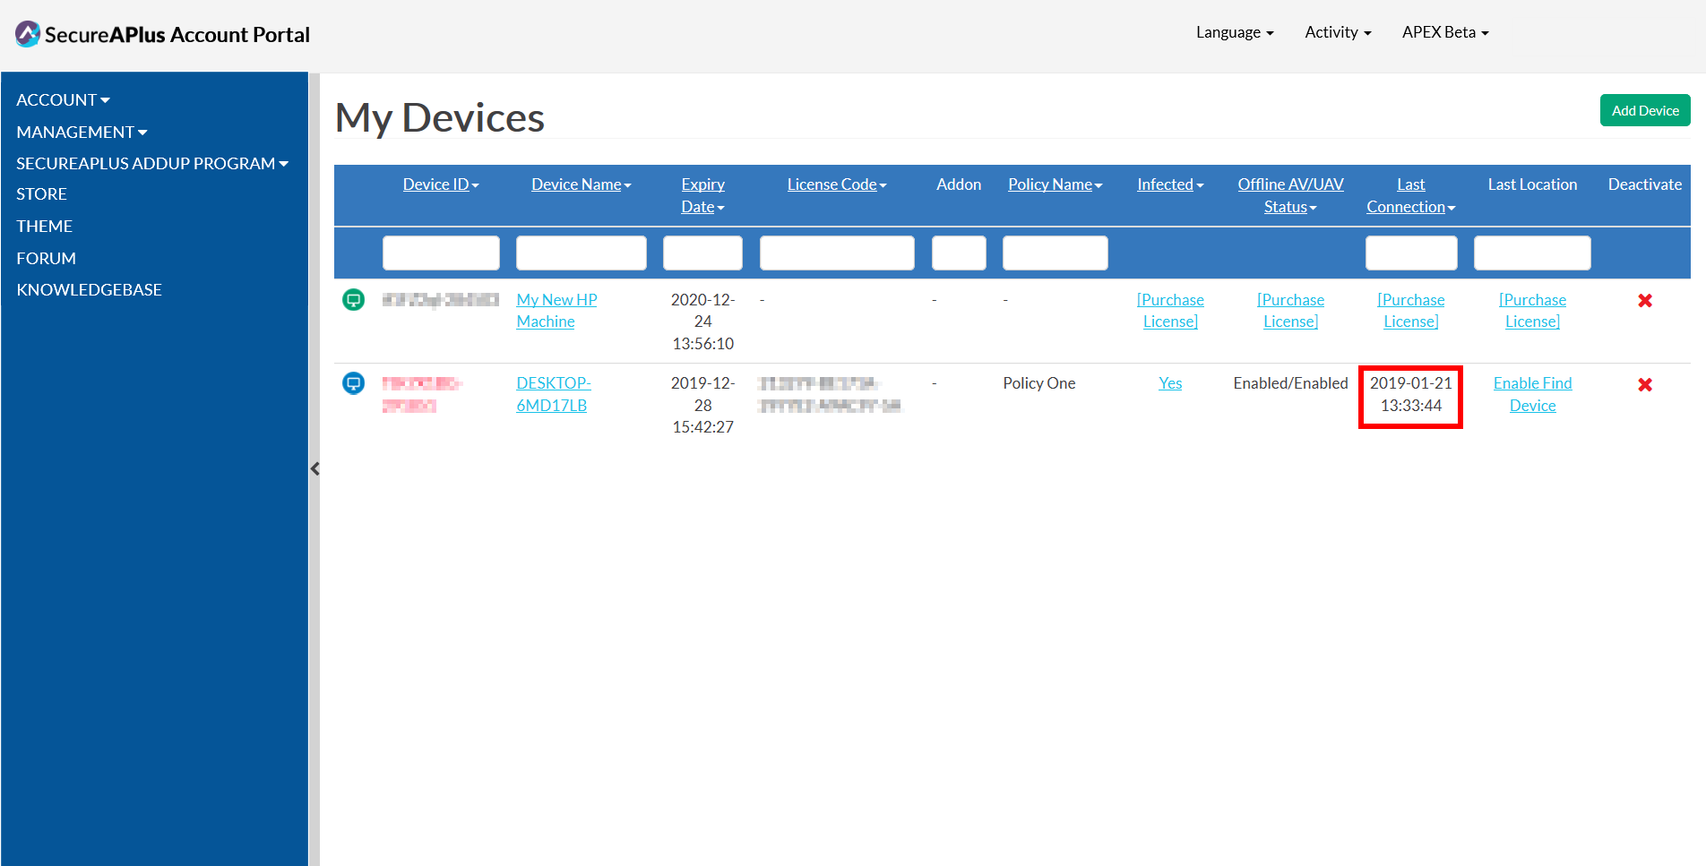Expand the MANAGEMENT sidebar menu
1706x866 pixels.
point(82,132)
